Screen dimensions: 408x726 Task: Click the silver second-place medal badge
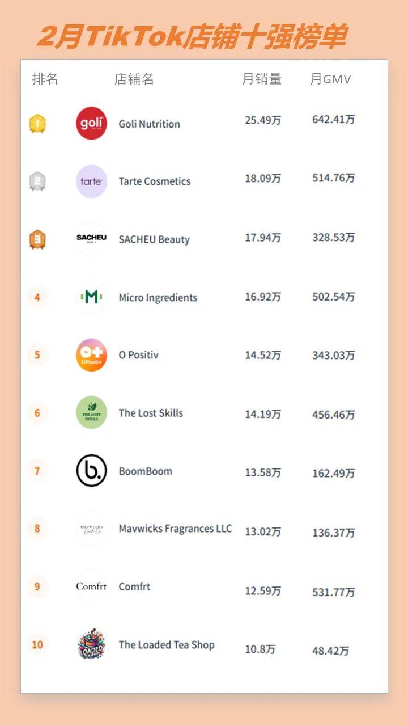[37, 181]
